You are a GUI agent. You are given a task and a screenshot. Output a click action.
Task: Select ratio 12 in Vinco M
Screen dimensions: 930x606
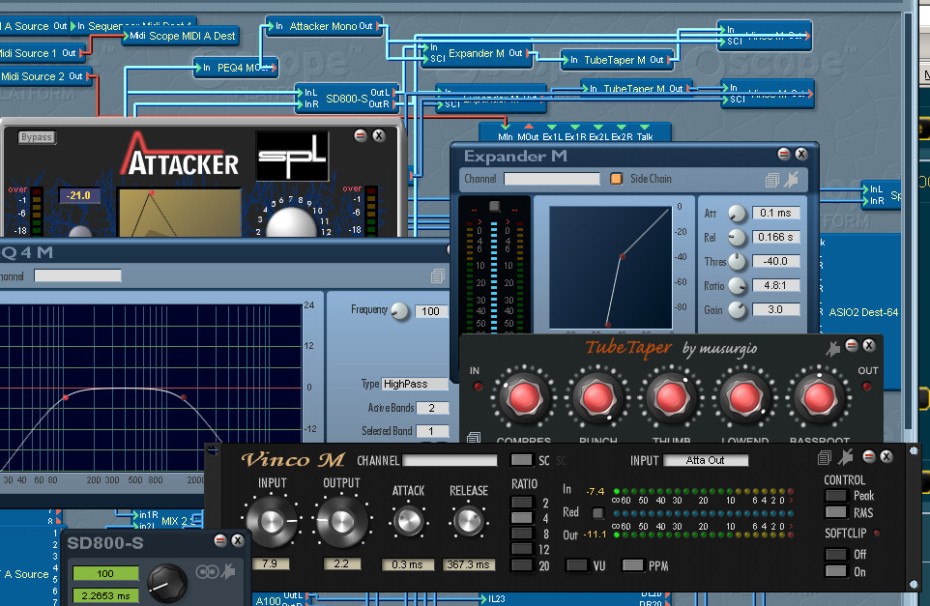[x=522, y=549]
